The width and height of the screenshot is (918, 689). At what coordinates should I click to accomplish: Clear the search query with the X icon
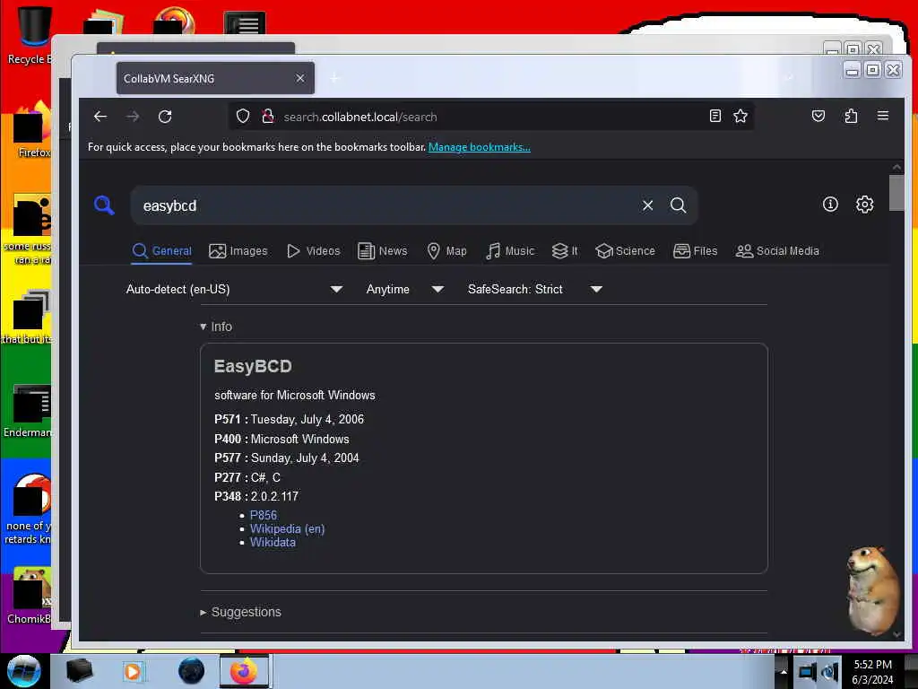pos(647,205)
